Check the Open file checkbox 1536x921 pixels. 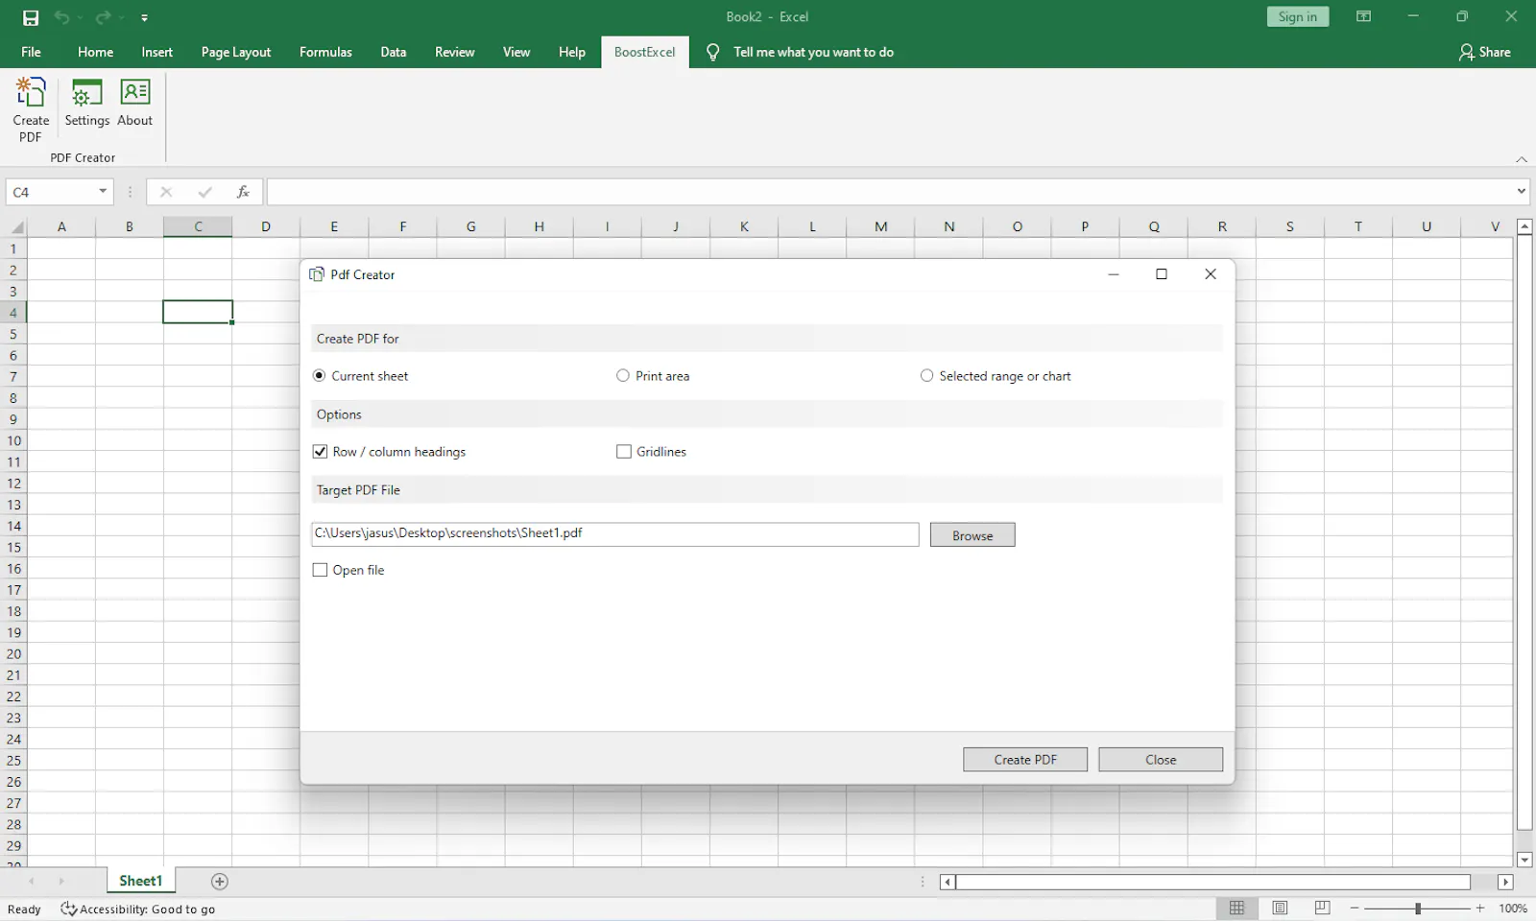click(320, 570)
